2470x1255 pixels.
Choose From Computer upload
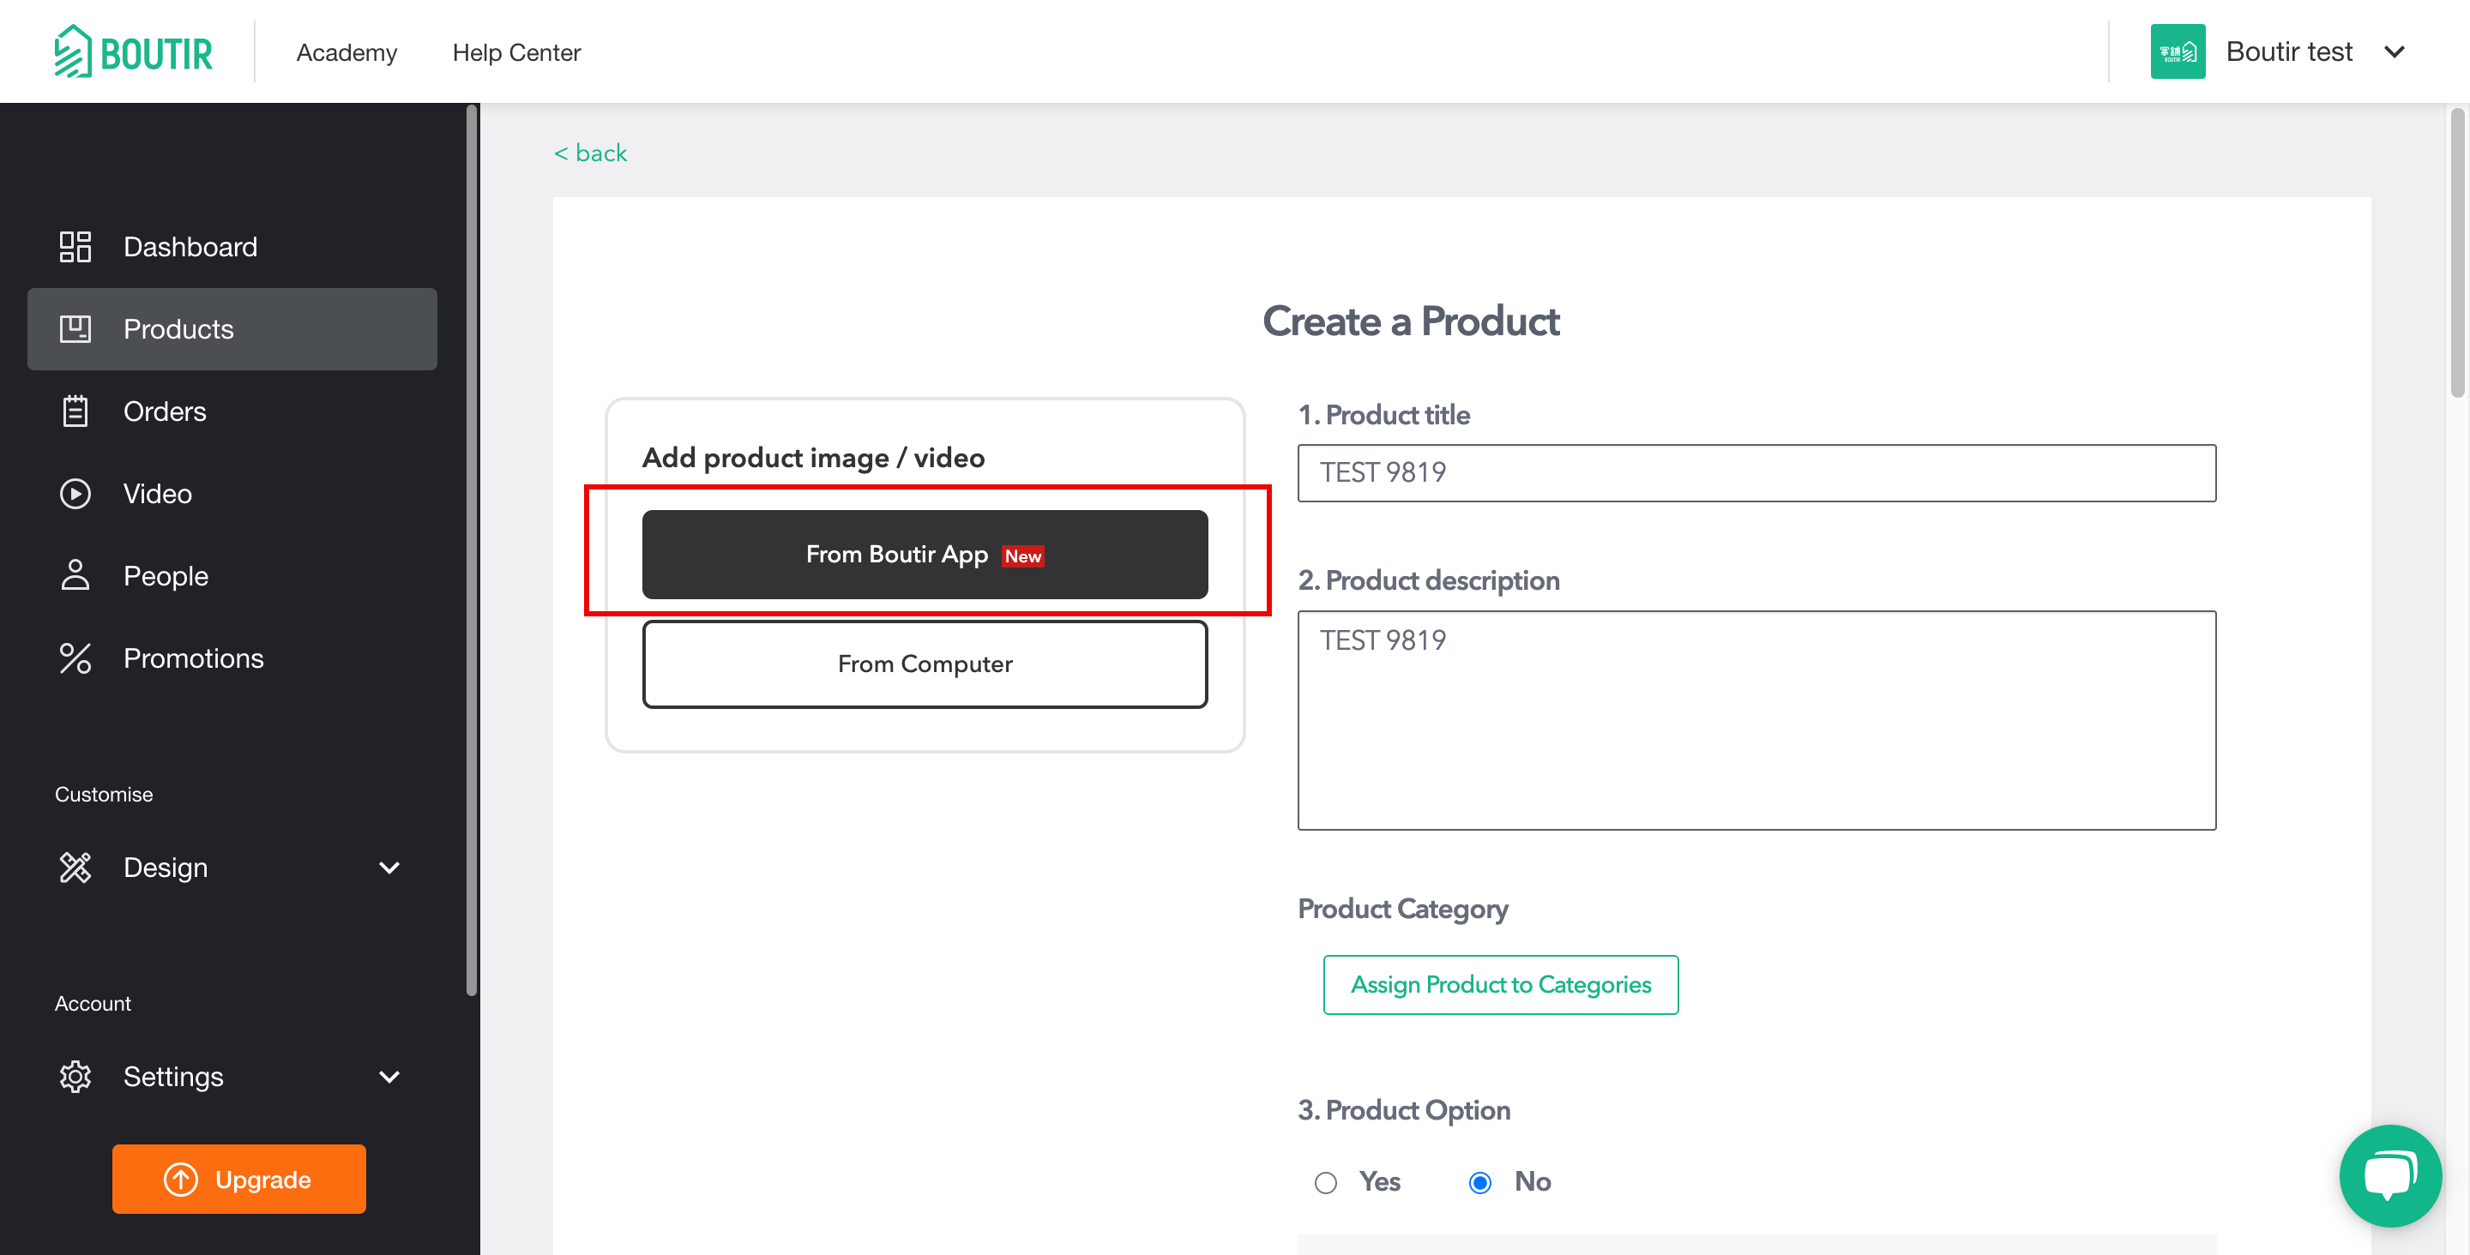pyautogui.click(x=925, y=664)
